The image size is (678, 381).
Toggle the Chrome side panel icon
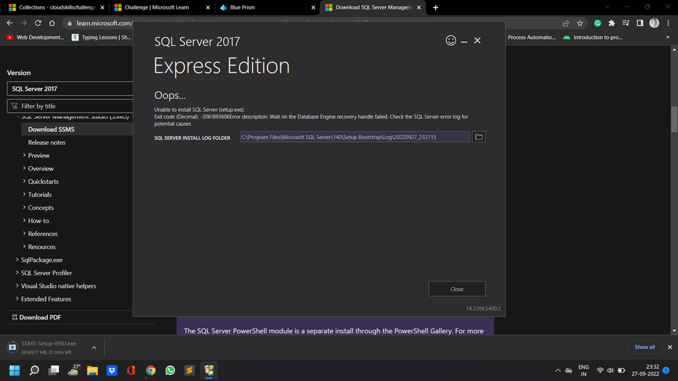coord(640,23)
